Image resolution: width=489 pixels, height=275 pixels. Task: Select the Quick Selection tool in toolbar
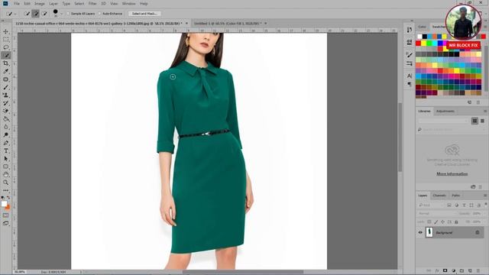pyautogui.click(x=6, y=56)
